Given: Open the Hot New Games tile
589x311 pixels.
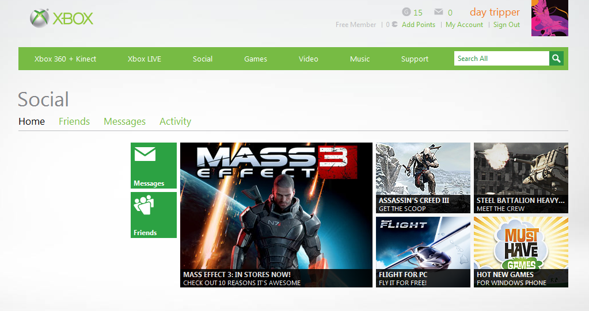Looking at the screenshot, I should 521,252.
